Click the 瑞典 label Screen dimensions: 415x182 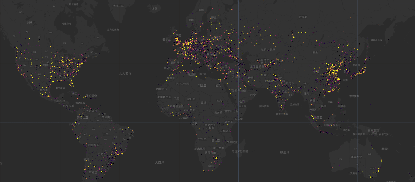coord(201,10)
